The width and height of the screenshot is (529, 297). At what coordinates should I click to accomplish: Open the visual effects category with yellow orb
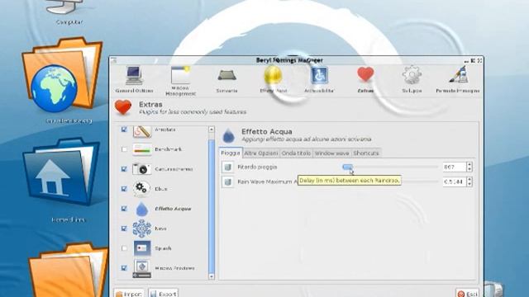click(x=273, y=79)
